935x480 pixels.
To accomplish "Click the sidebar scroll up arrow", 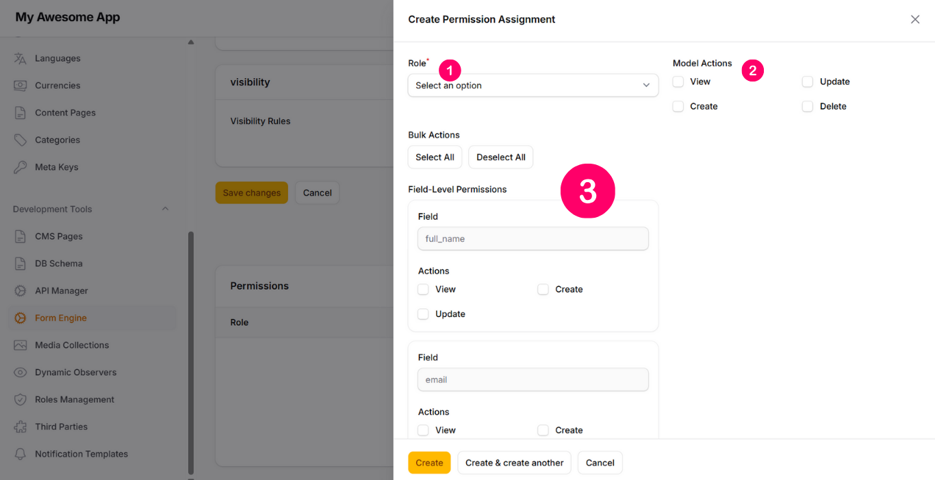I will (x=191, y=42).
